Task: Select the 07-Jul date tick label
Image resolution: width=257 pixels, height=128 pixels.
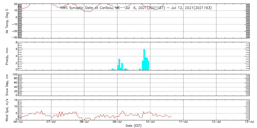Action: (x=51, y=122)
